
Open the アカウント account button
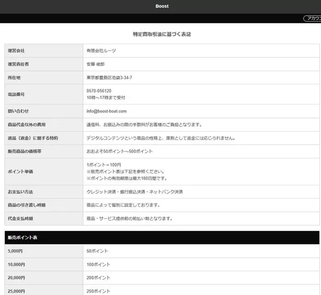(x=312, y=18)
